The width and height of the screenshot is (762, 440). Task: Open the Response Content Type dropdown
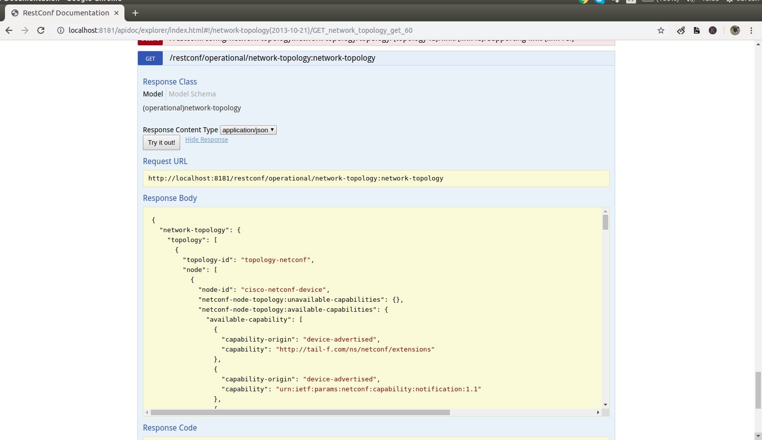(248, 130)
